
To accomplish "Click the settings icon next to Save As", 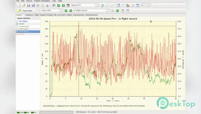I will click(38, 5).
